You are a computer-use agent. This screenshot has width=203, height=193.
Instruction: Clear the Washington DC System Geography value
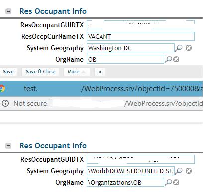(189, 48)
